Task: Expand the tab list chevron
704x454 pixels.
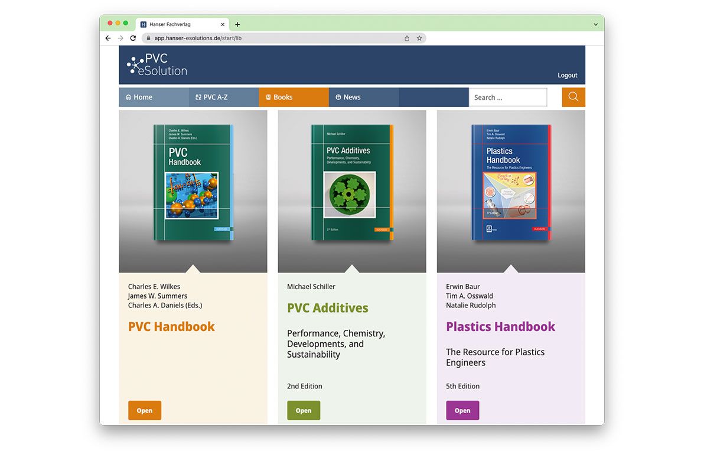Action: [596, 24]
